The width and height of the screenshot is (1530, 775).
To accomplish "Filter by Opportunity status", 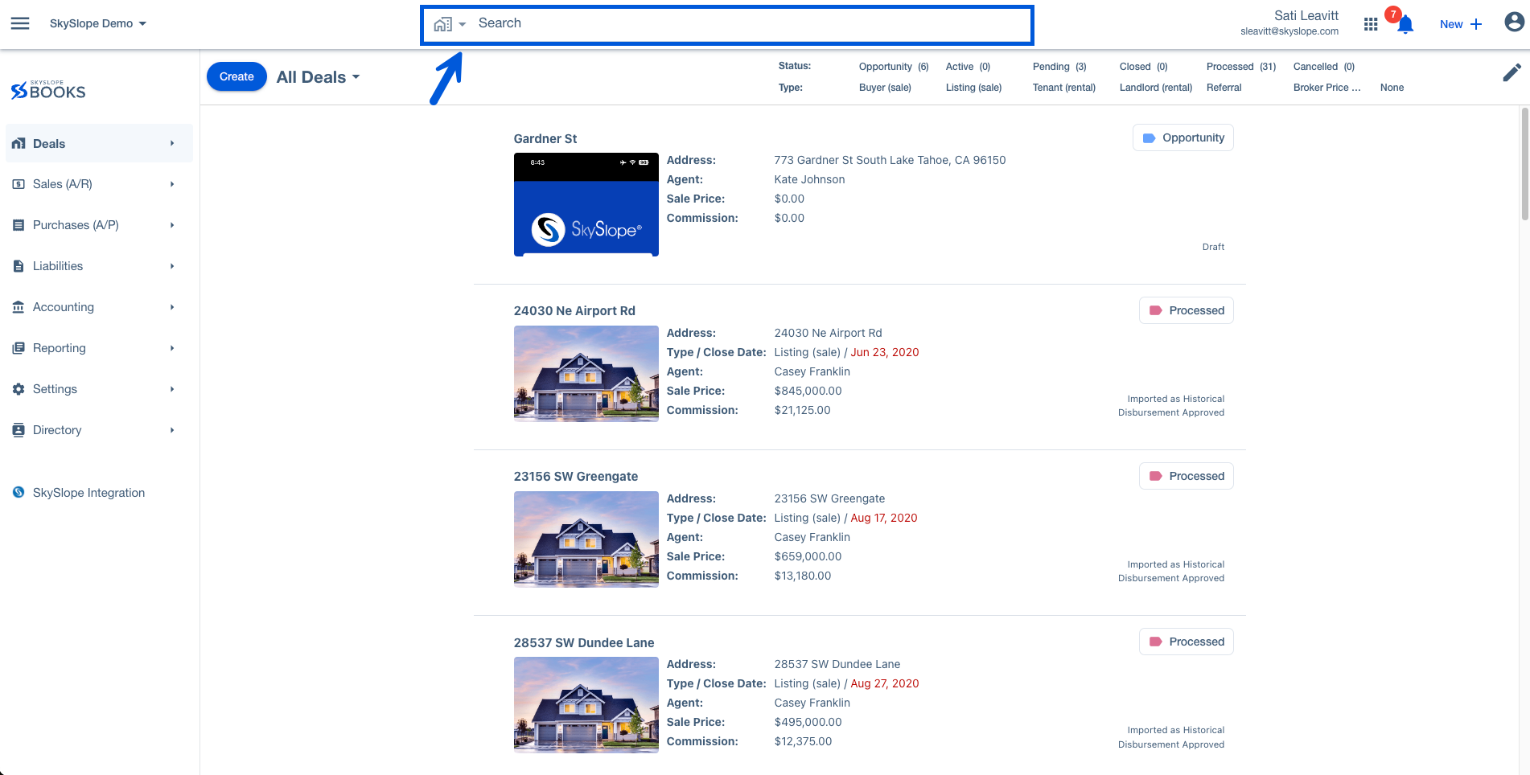I will click(894, 67).
